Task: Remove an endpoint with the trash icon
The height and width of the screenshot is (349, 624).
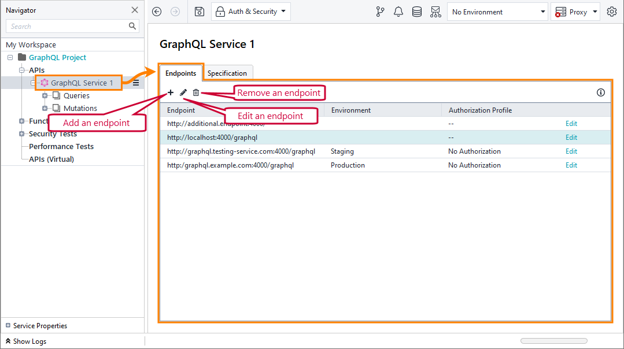Action: tap(196, 92)
